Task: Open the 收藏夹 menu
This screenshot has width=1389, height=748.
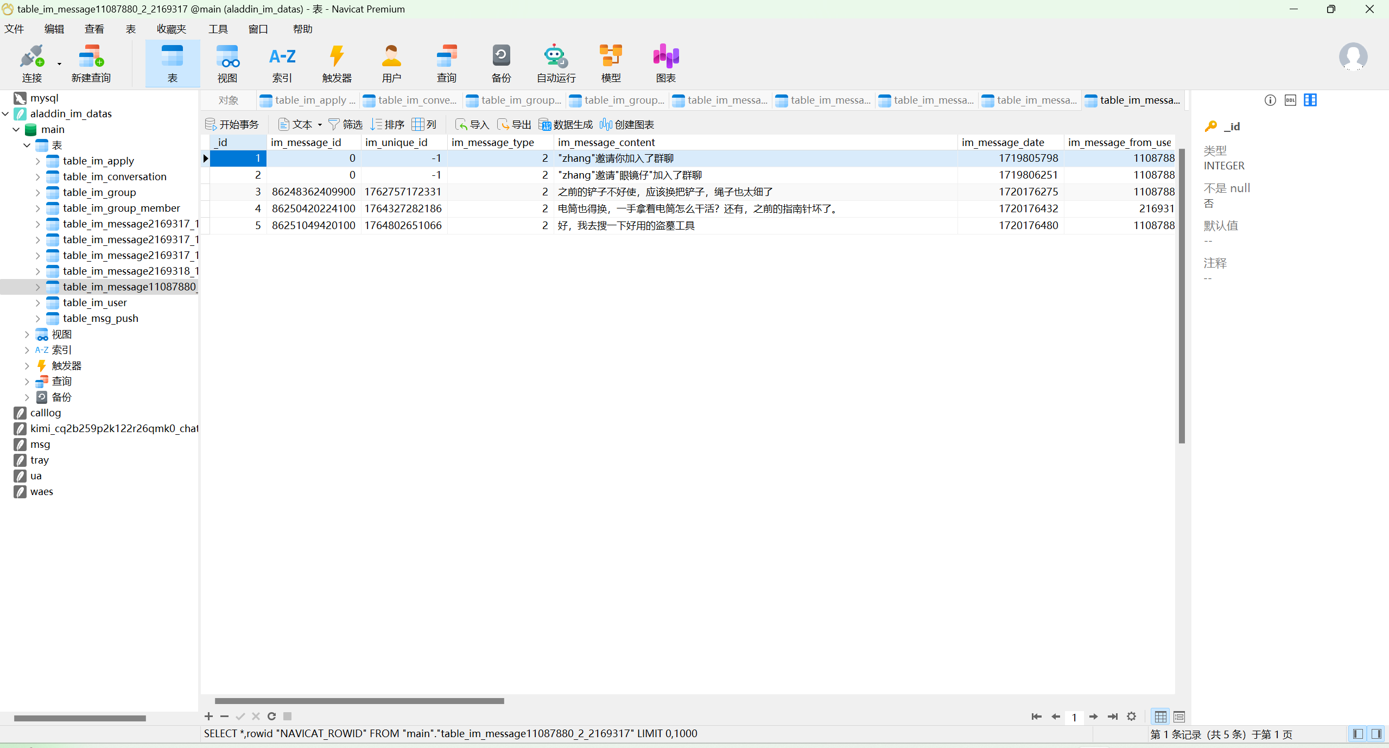Action: (171, 29)
